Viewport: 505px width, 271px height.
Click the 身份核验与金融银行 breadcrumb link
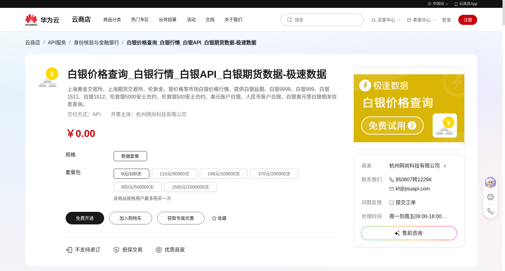point(97,42)
